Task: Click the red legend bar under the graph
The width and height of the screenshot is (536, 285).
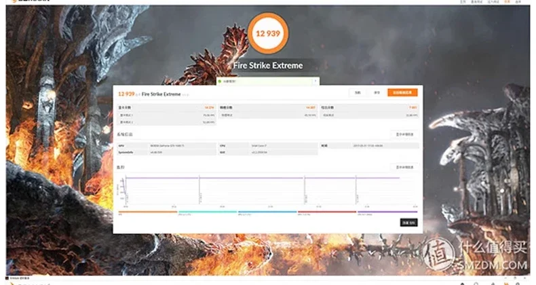Action: point(327,212)
